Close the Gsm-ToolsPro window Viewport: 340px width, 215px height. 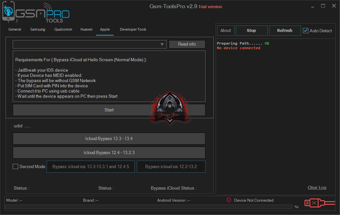click(x=334, y=6)
